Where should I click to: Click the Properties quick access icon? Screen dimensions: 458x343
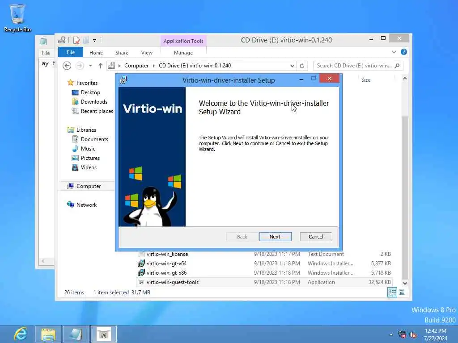tap(76, 40)
